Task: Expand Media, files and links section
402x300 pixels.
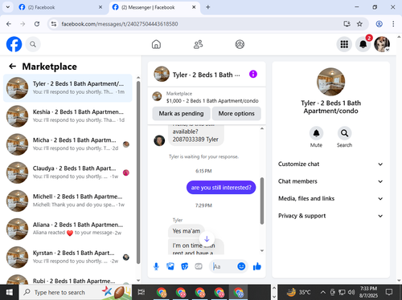Action: click(330, 198)
